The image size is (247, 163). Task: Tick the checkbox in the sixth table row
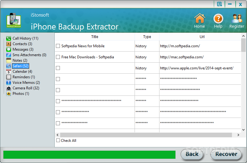58,101
